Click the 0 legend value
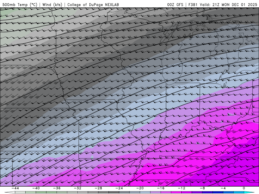The image size is (259, 194). coord(244,188)
